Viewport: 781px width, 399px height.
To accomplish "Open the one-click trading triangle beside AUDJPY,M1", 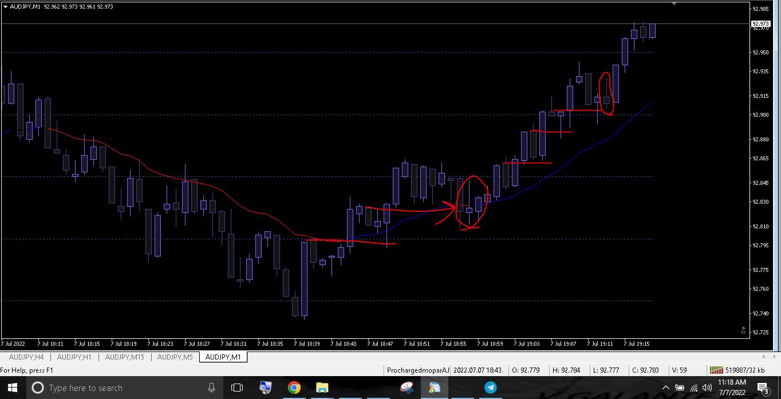I will point(5,7).
